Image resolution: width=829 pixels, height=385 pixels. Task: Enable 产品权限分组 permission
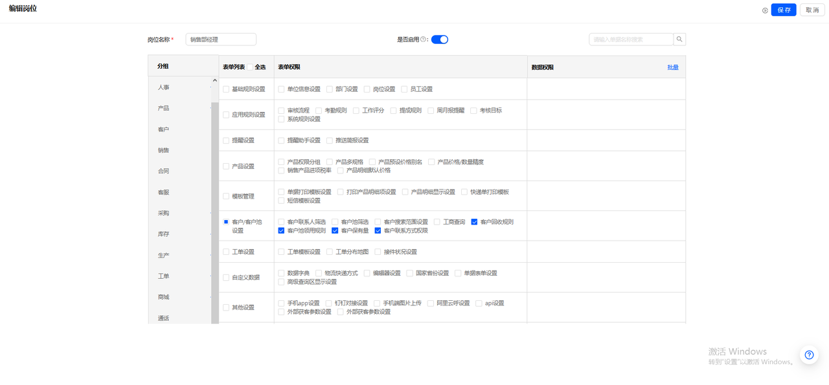click(281, 162)
